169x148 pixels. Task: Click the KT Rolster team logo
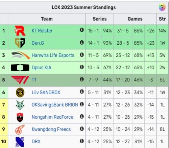20,31
